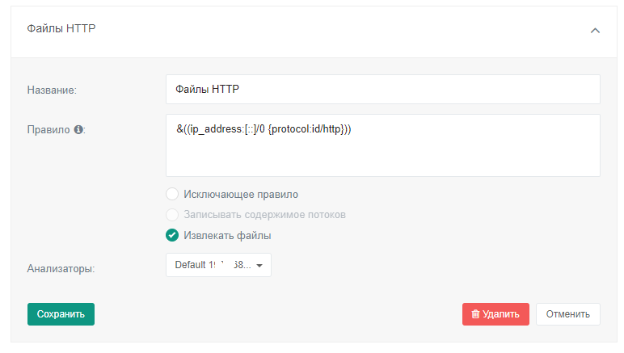
Task: Click the caret arrow in the analyzers dropdown
Action: 259,266
